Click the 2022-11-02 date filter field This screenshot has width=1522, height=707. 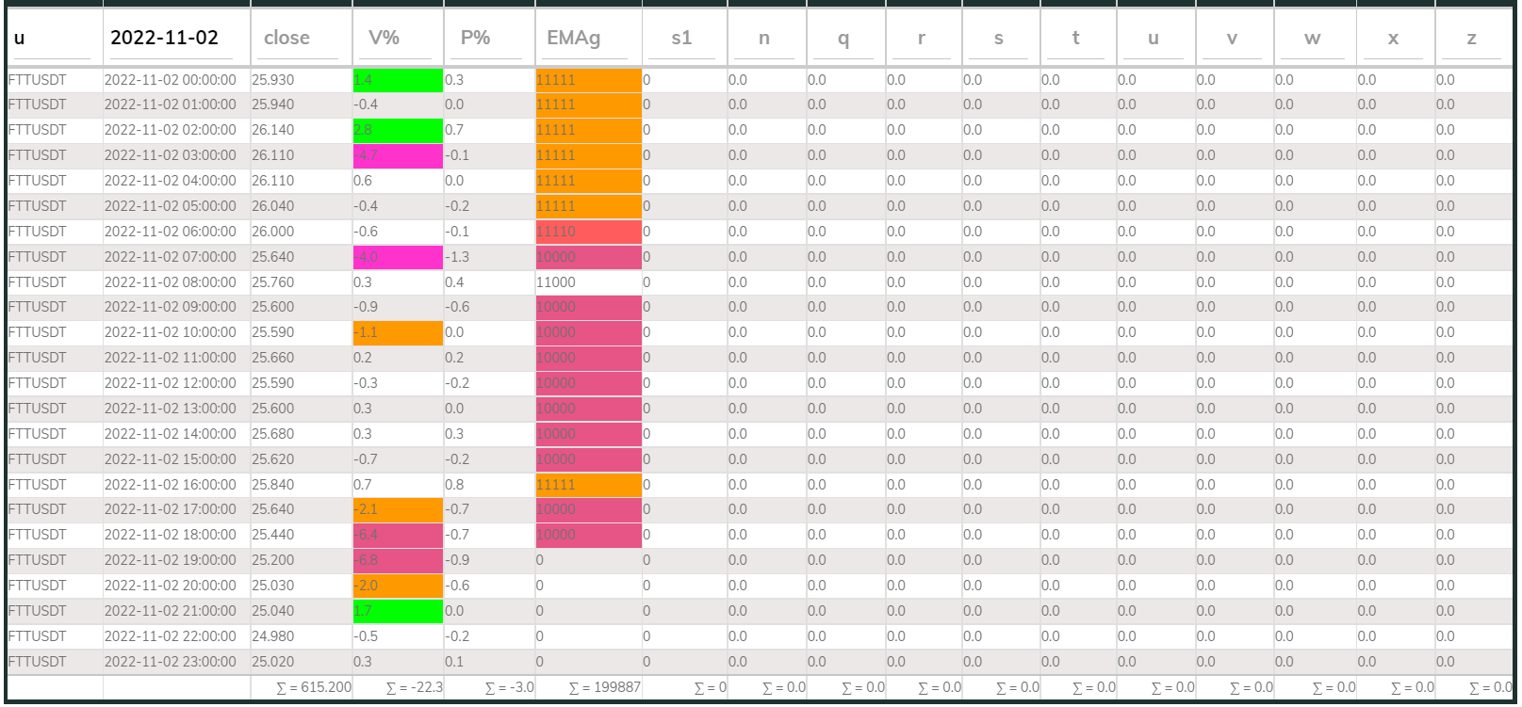(x=165, y=38)
